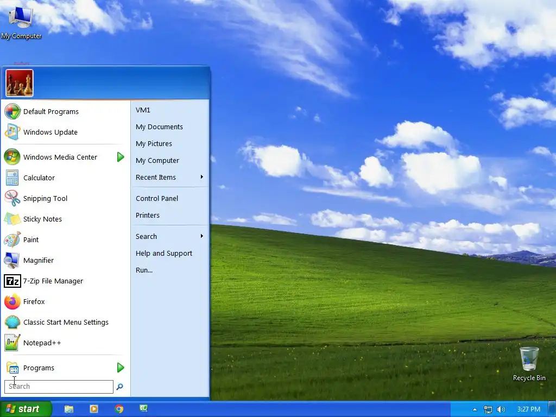
Task: Open Classic Start Menu Settings
Action: (x=66, y=322)
